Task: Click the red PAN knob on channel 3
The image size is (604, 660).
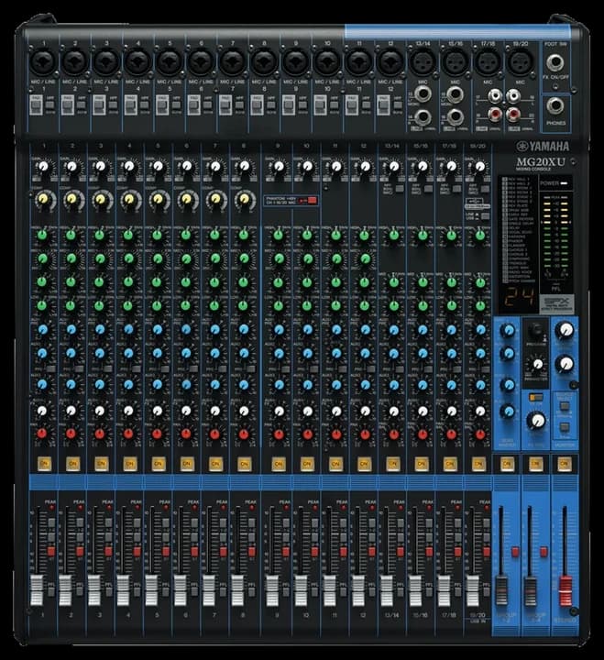Action: [x=99, y=434]
